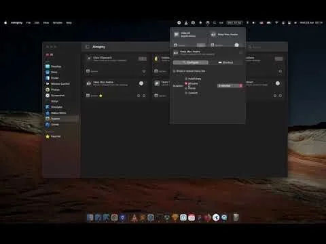326x244 pixels.
Task: Open the Edit menu
Action: pos(37,22)
